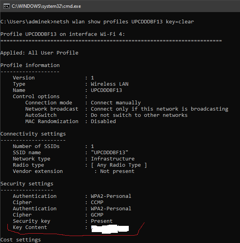Viewport: 240px width, 243px height.
Task: Click the "Key Content" label
Action: [30, 227]
